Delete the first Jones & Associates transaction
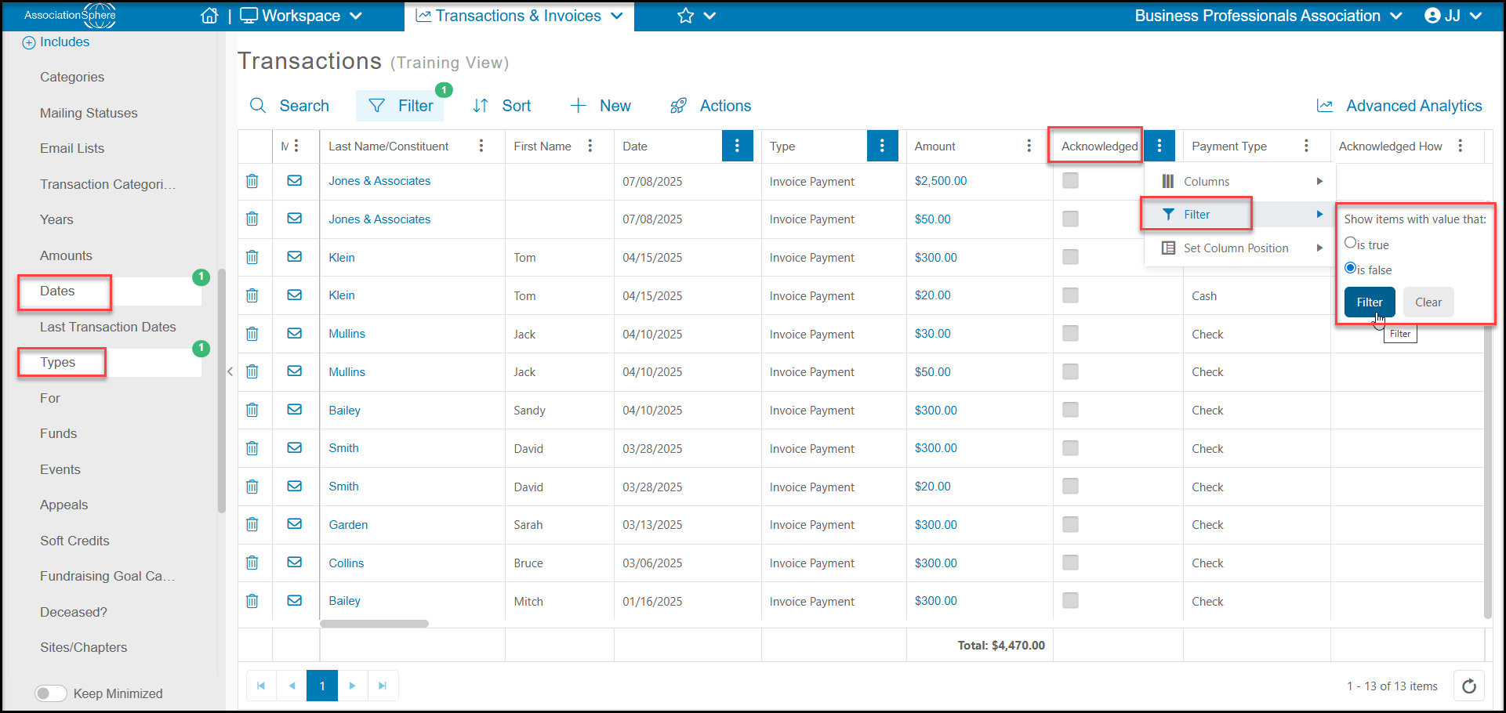This screenshot has width=1506, height=713. 252,181
